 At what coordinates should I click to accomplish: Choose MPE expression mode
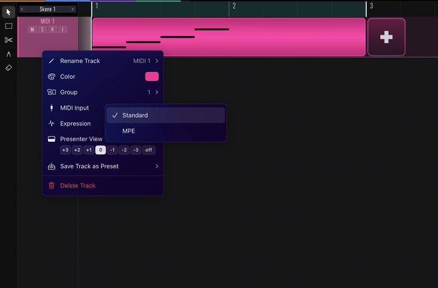165,131
